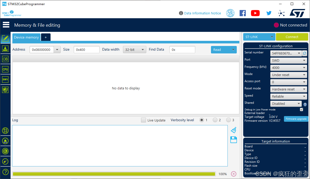Viewport: 310px width, 179px height.
Task: Open the Mode Under reset dropdown
Action: point(289,75)
